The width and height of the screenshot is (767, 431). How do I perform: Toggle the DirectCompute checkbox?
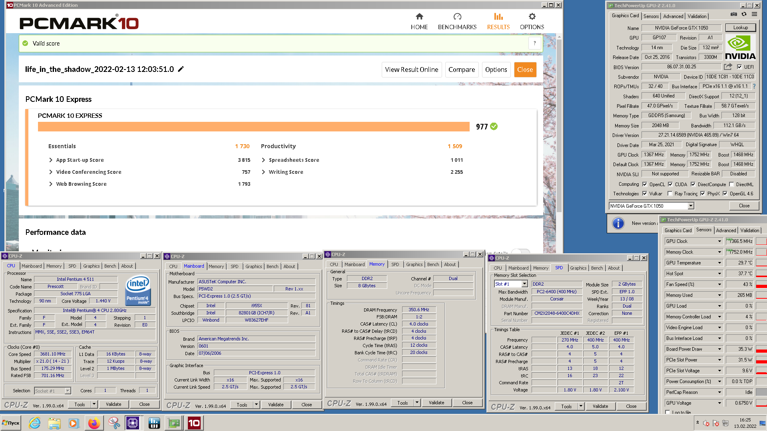(693, 184)
